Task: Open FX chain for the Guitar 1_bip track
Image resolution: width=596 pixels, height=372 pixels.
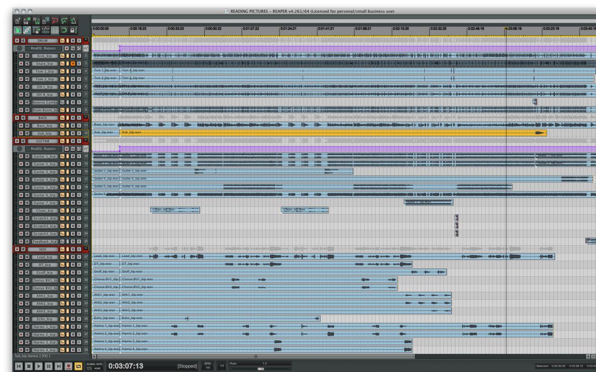Action: [x=62, y=156]
